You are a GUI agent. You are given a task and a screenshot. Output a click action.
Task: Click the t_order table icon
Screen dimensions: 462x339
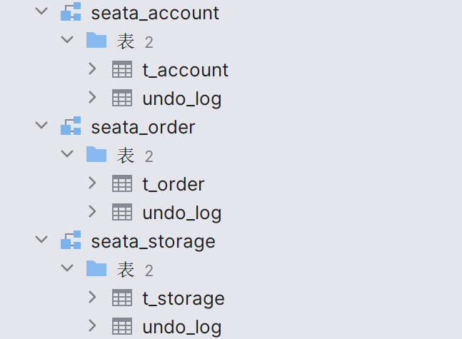pyautogui.click(x=122, y=184)
